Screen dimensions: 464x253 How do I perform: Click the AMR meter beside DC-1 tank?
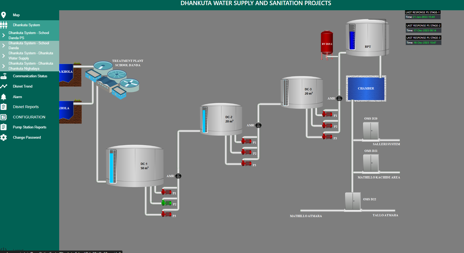pyautogui.click(x=178, y=176)
